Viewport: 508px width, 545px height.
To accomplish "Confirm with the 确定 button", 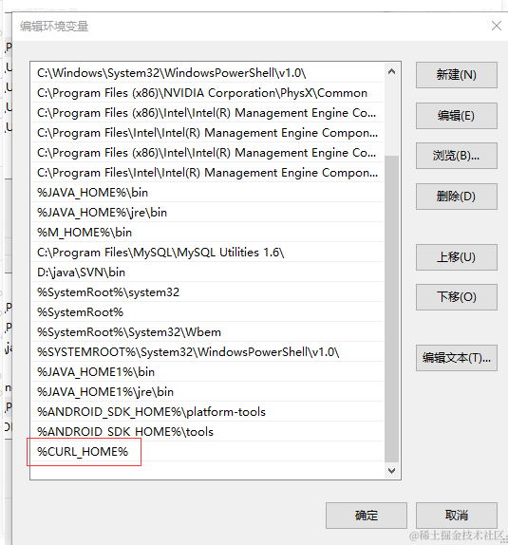I will pyautogui.click(x=367, y=516).
